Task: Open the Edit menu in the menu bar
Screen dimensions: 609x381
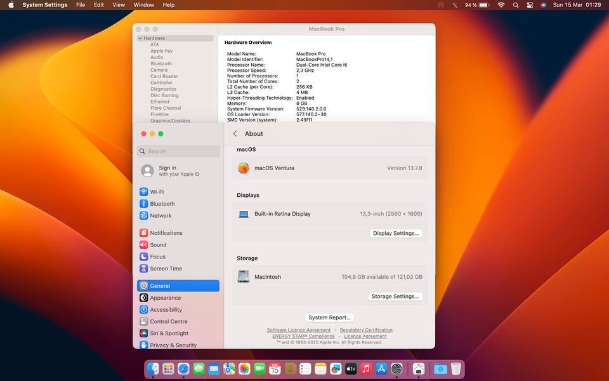Action: coord(99,5)
